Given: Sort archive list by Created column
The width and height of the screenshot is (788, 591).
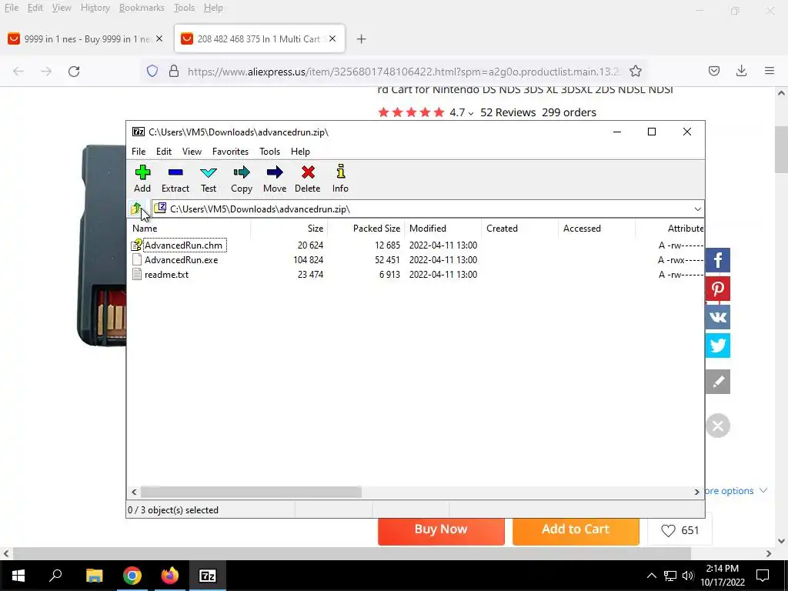Looking at the screenshot, I should [x=519, y=228].
